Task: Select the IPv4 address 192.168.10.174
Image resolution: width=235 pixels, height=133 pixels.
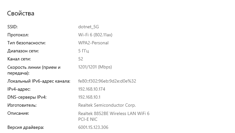Action: tap(92, 89)
